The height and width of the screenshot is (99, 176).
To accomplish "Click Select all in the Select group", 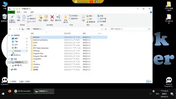I will click(100, 16).
